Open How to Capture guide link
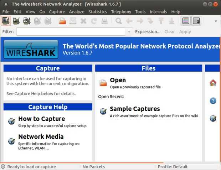Image resolution: width=221 pixels, height=170 pixels. click(42, 119)
